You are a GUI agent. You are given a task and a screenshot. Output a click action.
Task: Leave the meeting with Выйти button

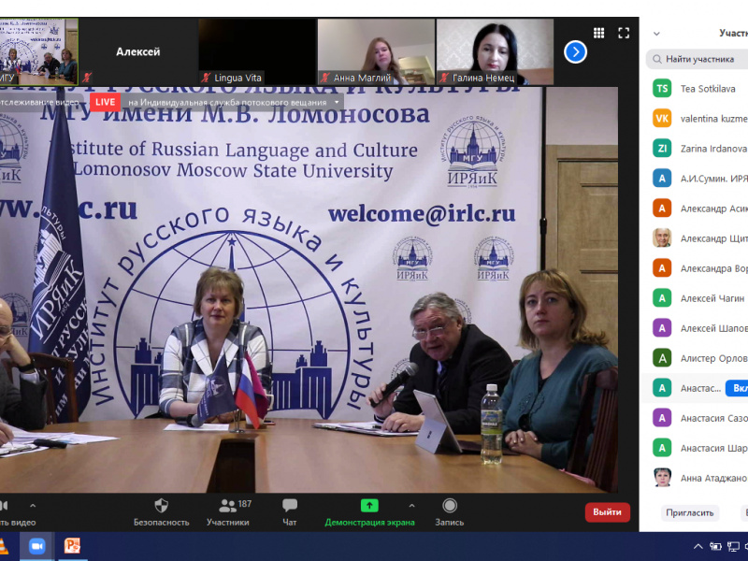[x=607, y=511]
